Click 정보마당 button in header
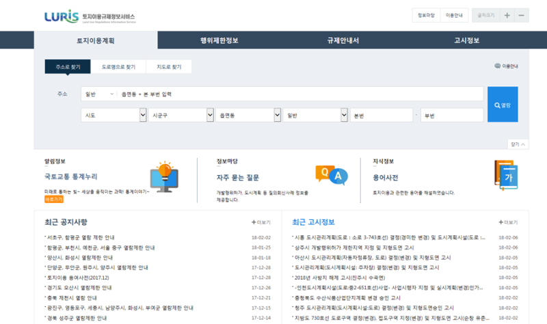547x324 pixels. pyautogui.click(x=426, y=15)
